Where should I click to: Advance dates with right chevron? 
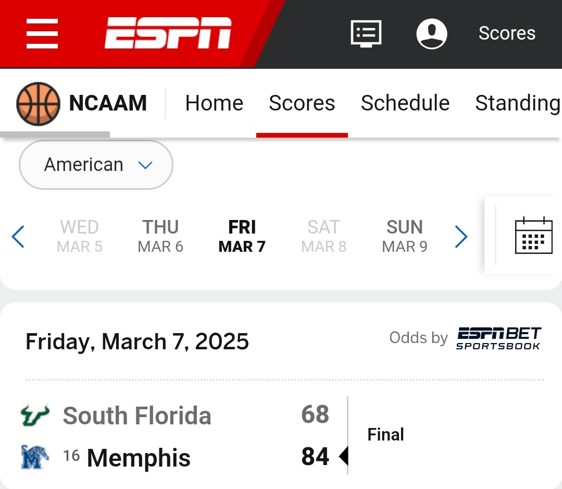tap(461, 237)
